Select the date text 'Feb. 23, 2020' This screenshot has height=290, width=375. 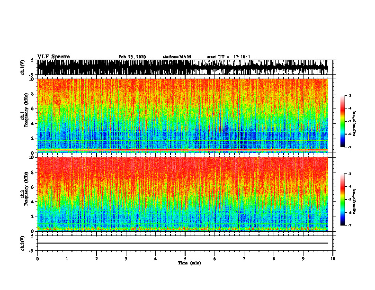[132, 57]
